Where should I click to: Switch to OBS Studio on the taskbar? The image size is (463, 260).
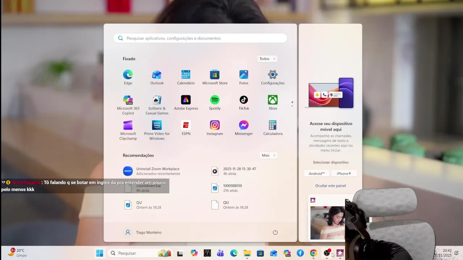[327, 253]
